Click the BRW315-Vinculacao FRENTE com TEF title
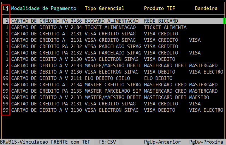The width and height of the screenshot is (226, 145). pyautogui.click(x=45, y=142)
